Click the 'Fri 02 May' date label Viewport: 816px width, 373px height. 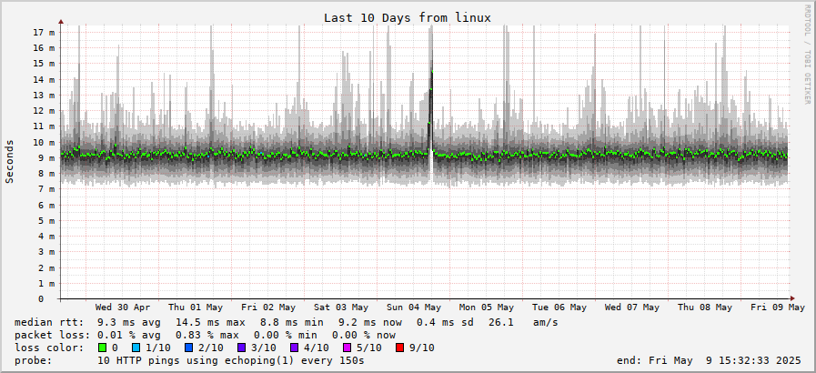click(268, 307)
